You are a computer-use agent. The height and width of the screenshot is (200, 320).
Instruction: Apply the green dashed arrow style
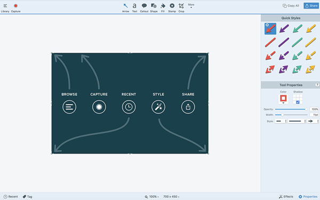pos(298,55)
